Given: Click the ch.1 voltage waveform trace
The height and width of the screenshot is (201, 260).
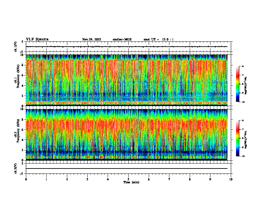Looking at the screenshot, I should [x=126, y=47].
